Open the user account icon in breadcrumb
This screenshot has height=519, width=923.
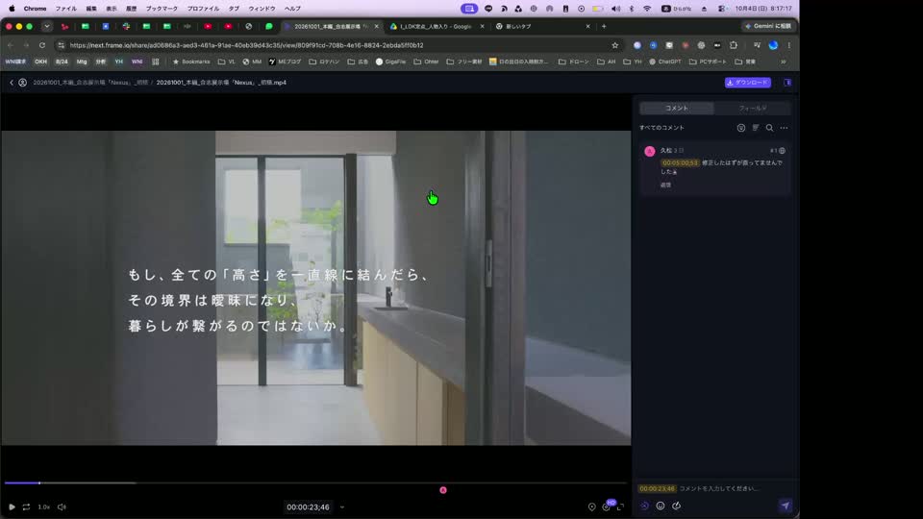coord(22,83)
